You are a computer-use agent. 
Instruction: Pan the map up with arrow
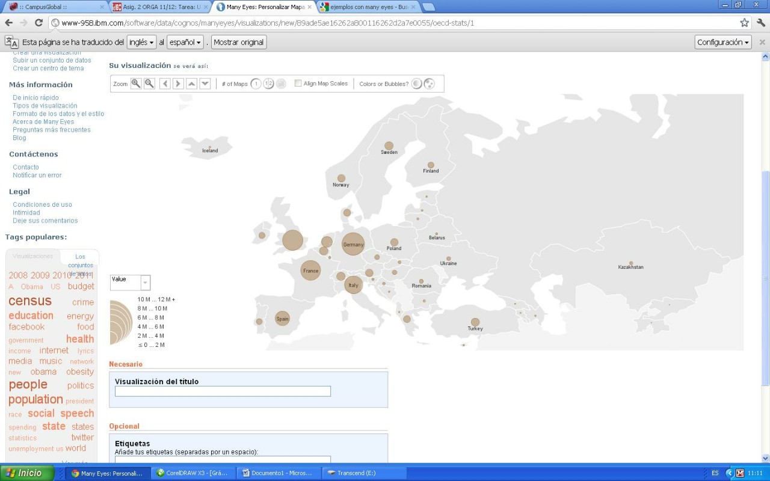[x=191, y=84]
